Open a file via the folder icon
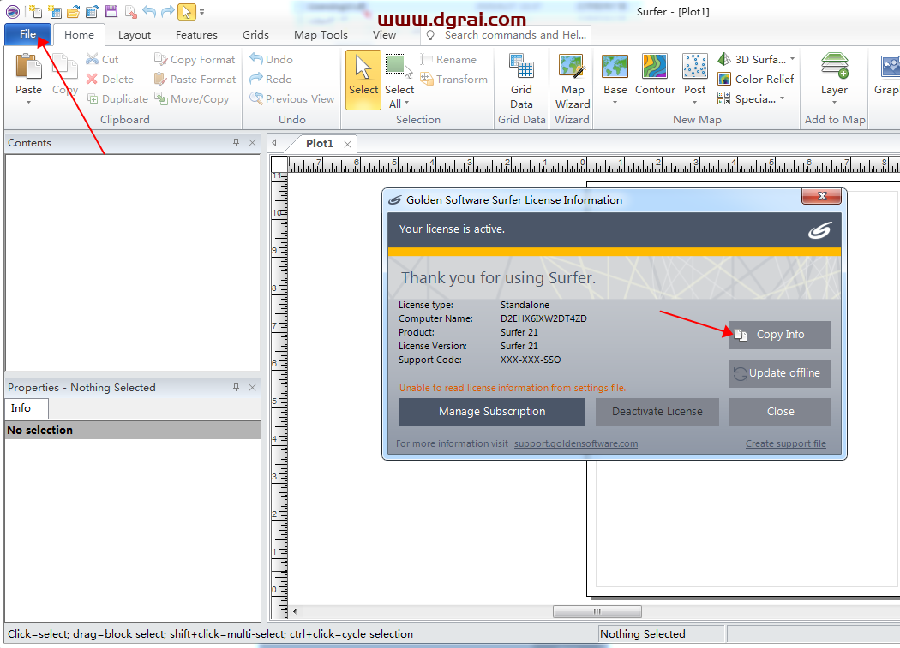 coord(74,11)
